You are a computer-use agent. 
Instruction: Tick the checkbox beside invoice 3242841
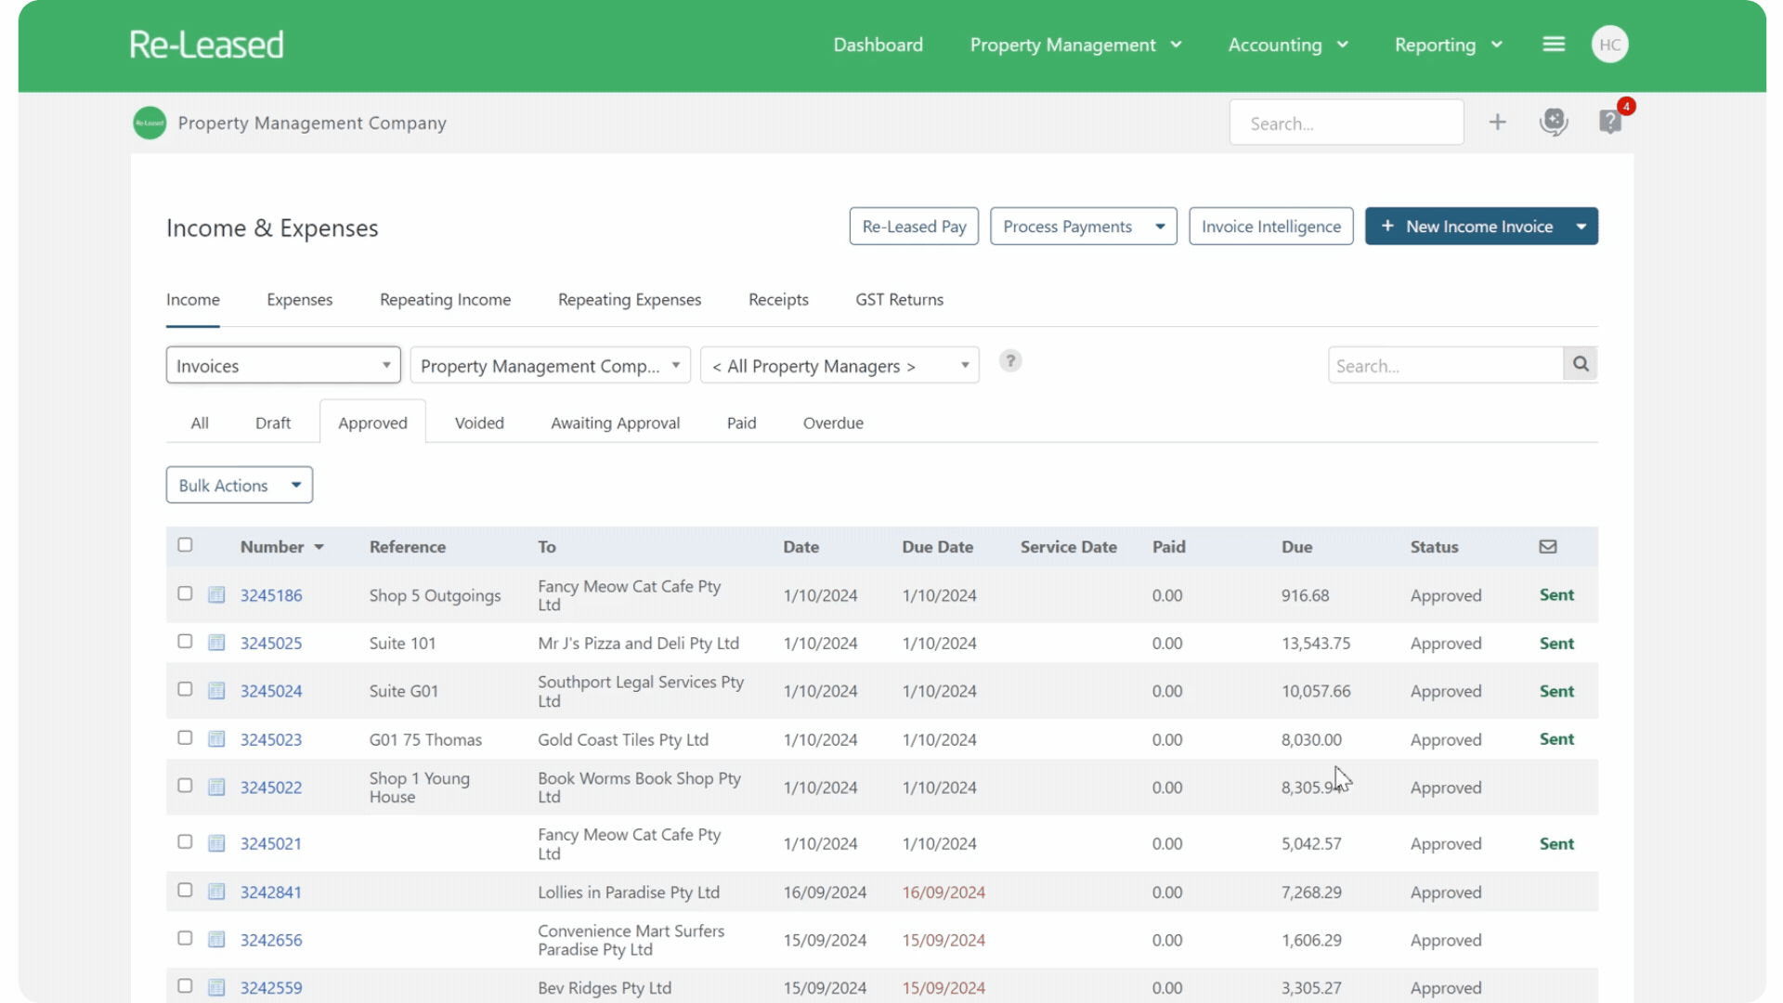click(x=185, y=890)
